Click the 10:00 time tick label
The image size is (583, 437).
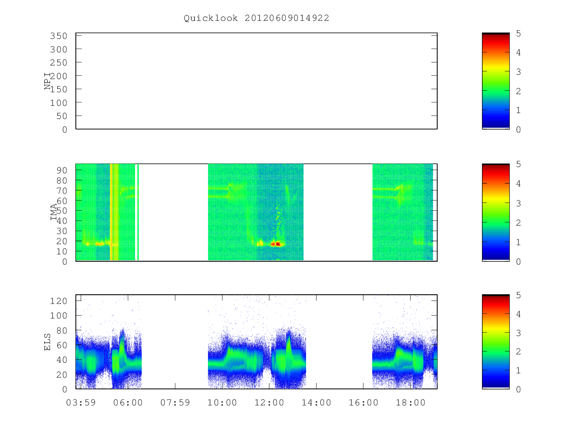point(223,403)
